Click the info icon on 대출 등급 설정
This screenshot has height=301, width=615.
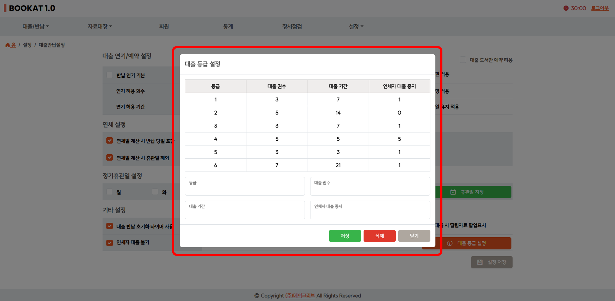click(450, 243)
